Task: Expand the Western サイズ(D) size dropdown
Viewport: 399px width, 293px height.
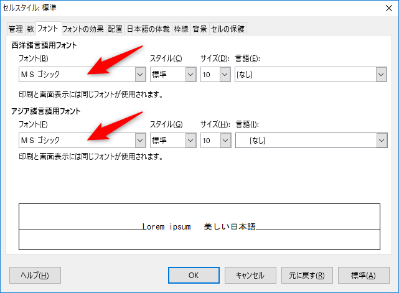Action: (x=224, y=74)
